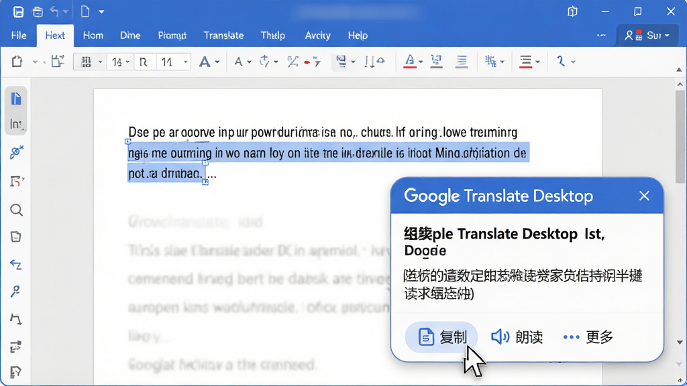The height and width of the screenshot is (386, 687).
Task: Click the clipboard paste icon in ribbon
Action: click(17, 62)
